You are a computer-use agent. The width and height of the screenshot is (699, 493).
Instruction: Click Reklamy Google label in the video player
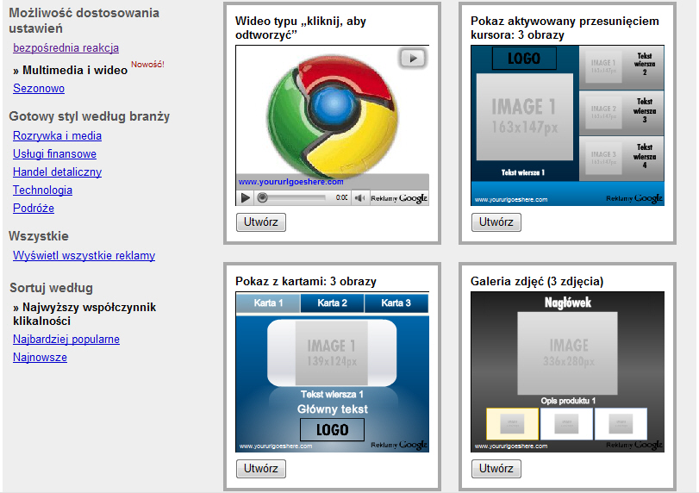click(x=399, y=198)
